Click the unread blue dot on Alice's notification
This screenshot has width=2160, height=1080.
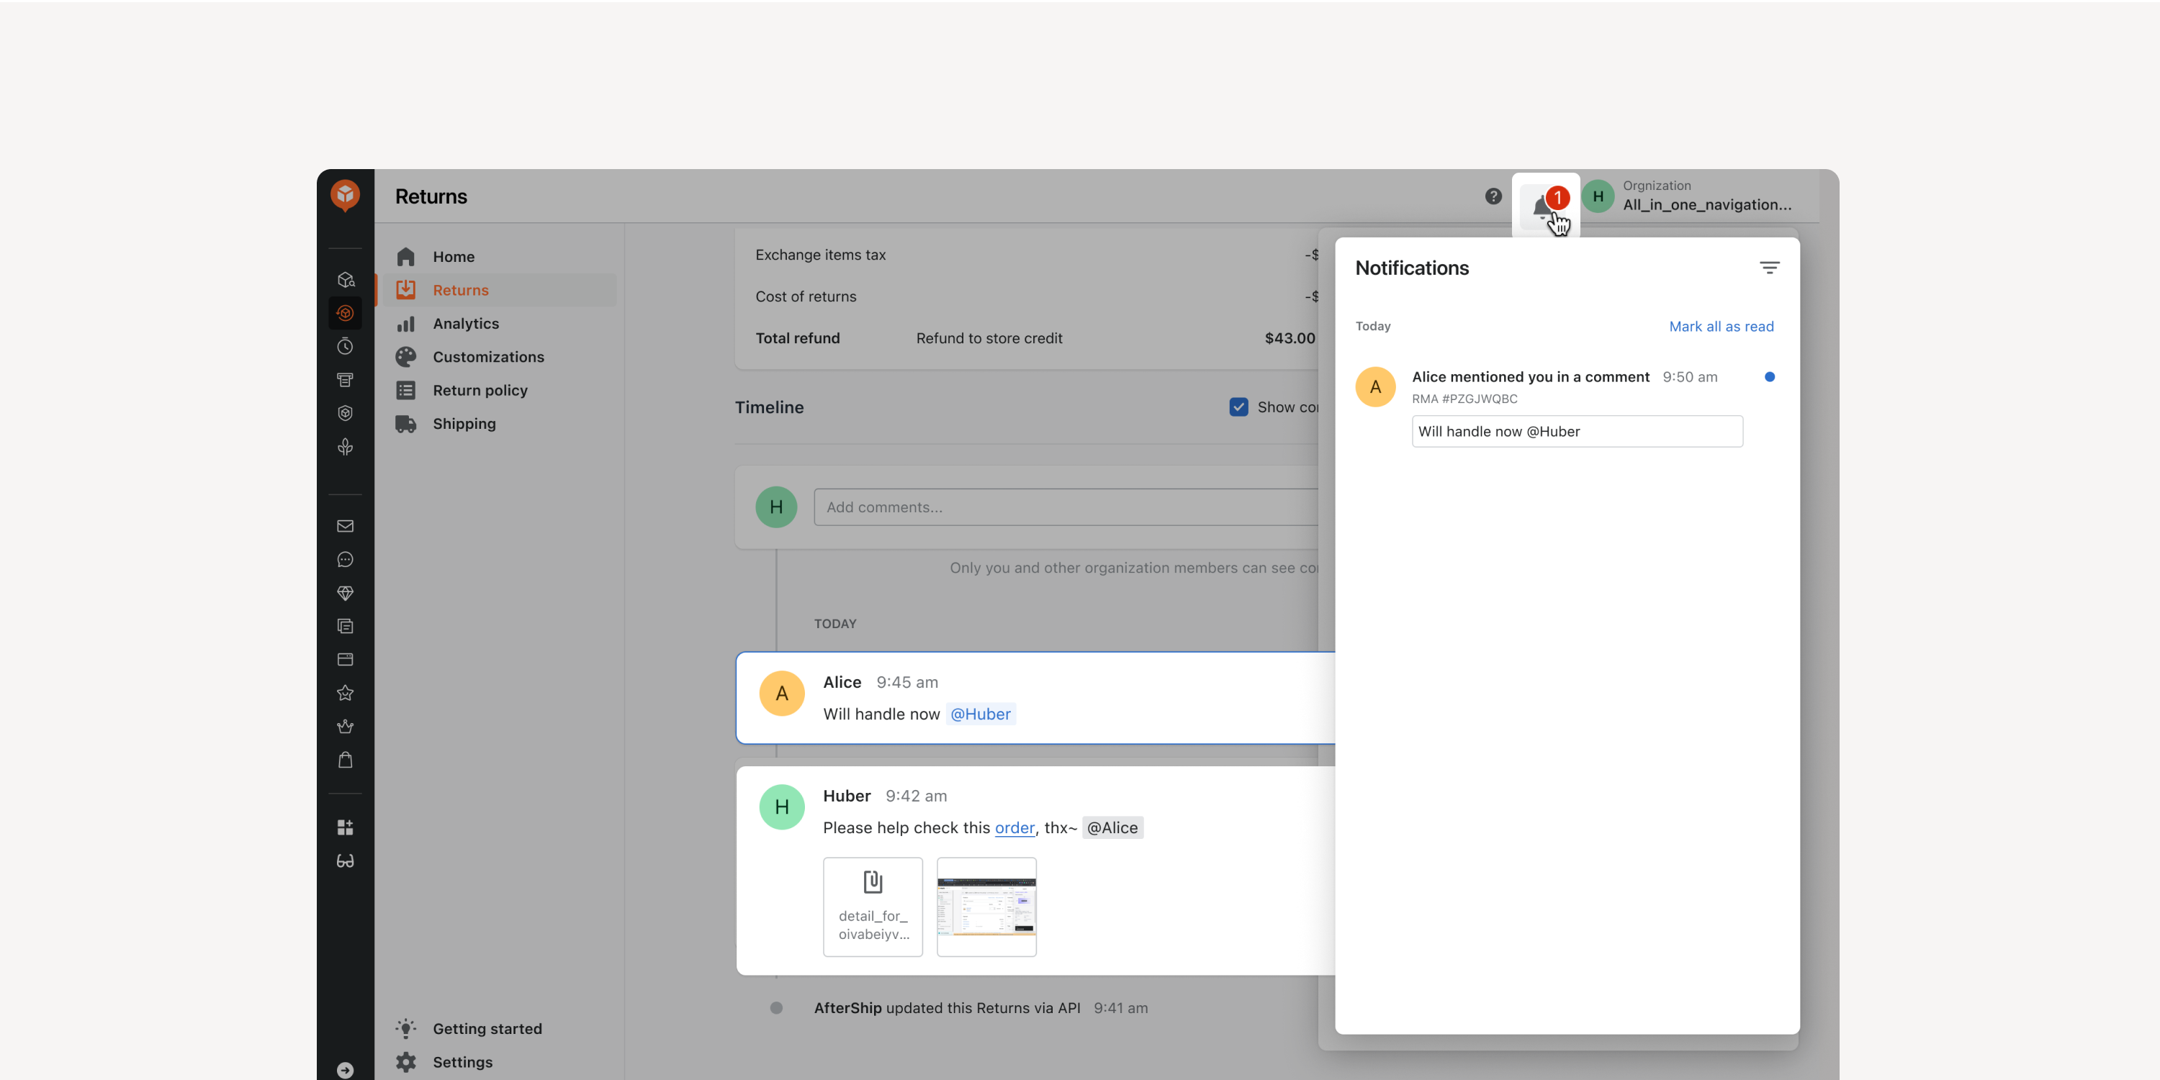click(x=1769, y=377)
